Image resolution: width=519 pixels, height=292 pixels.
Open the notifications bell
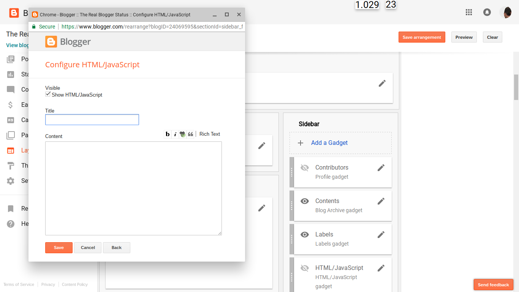coord(487,12)
